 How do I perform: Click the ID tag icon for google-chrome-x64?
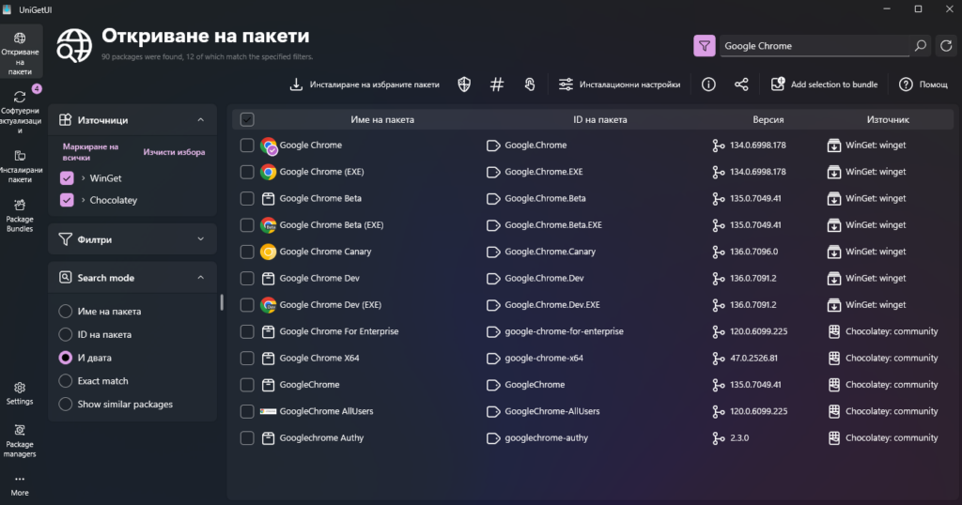pos(493,359)
